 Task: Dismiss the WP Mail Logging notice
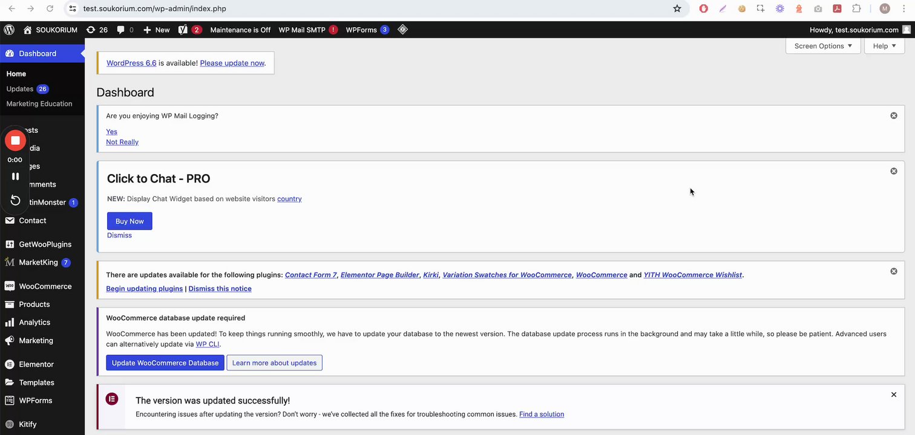[x=894, y=115]
